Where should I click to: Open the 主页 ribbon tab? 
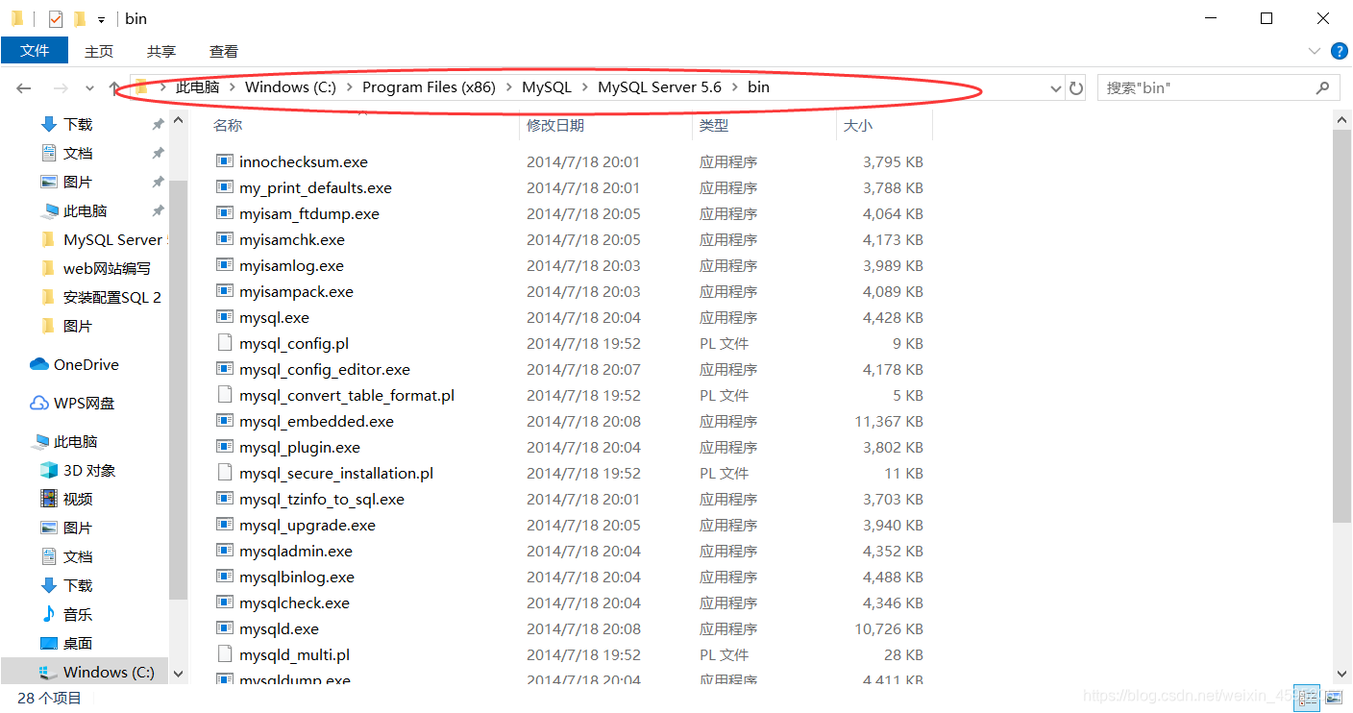99,51
